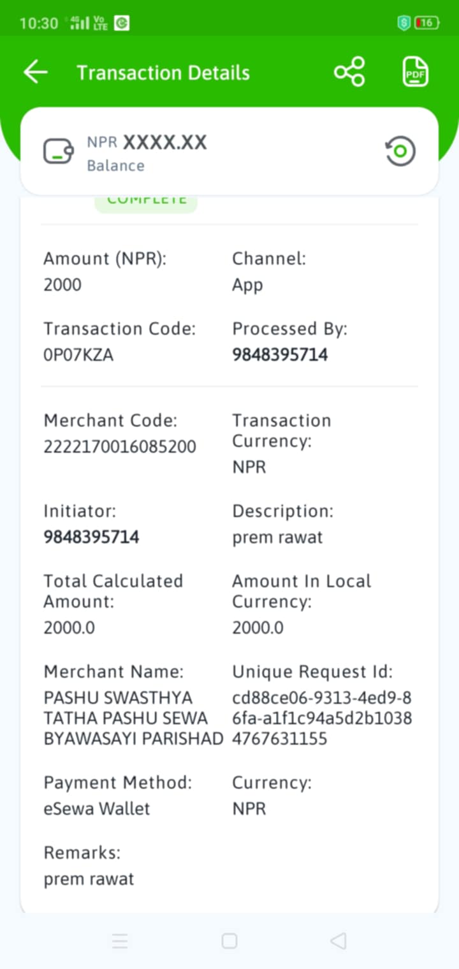Screen dimensions: 459x969
Task: Tap the eSewa Wallet payment method
Action: click(x=97, y=809)
